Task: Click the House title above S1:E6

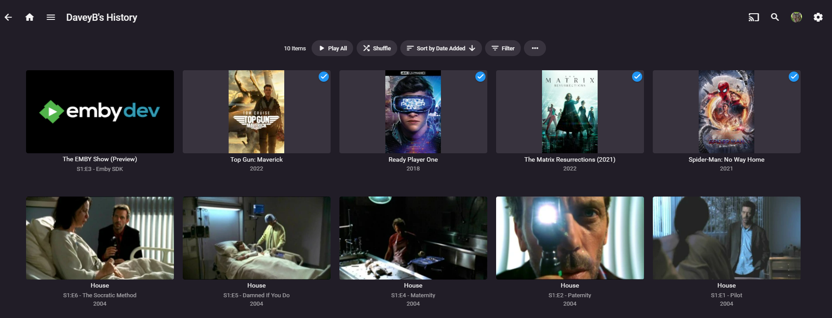Action: point(100,286)
